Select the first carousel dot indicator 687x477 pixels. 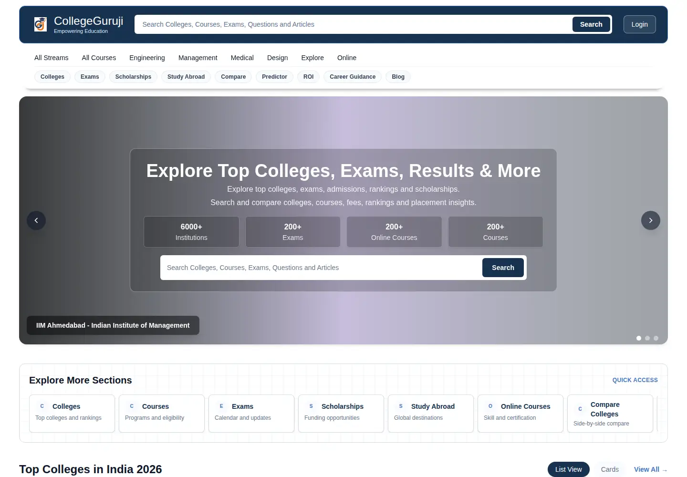pos(639,338)
